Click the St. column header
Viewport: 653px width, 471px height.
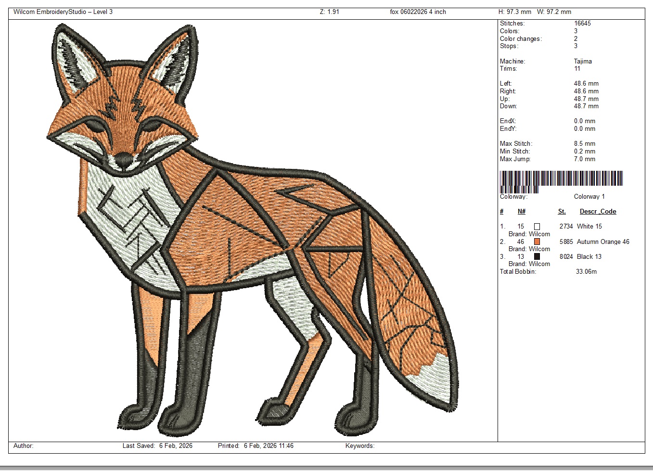(x=562, y=212)
